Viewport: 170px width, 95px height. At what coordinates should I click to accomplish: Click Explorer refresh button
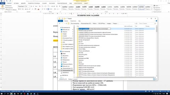click(137, 23)
